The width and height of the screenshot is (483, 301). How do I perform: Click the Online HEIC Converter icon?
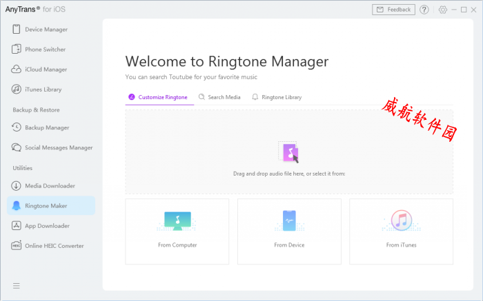[17, 246]
